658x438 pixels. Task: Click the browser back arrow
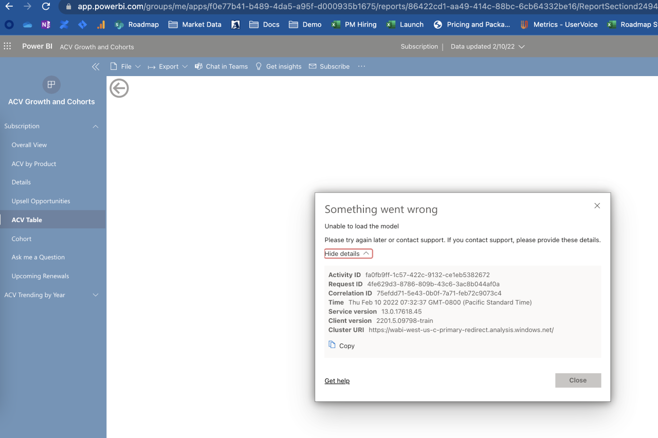9,7
